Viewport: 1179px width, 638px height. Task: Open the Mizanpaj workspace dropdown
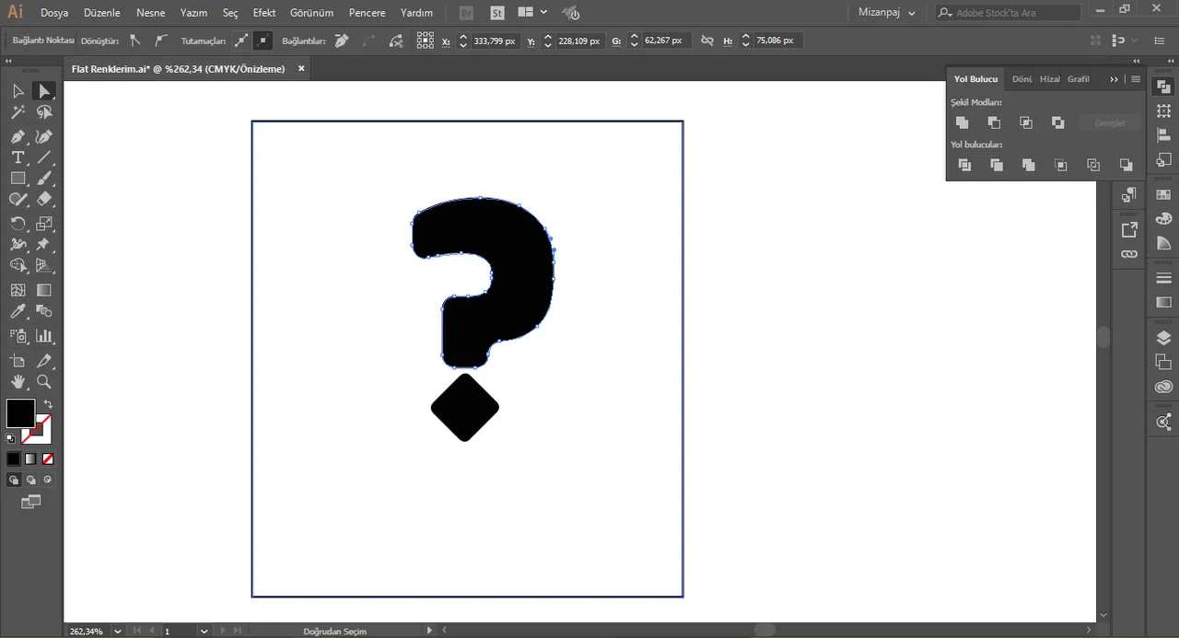[886, 13]
